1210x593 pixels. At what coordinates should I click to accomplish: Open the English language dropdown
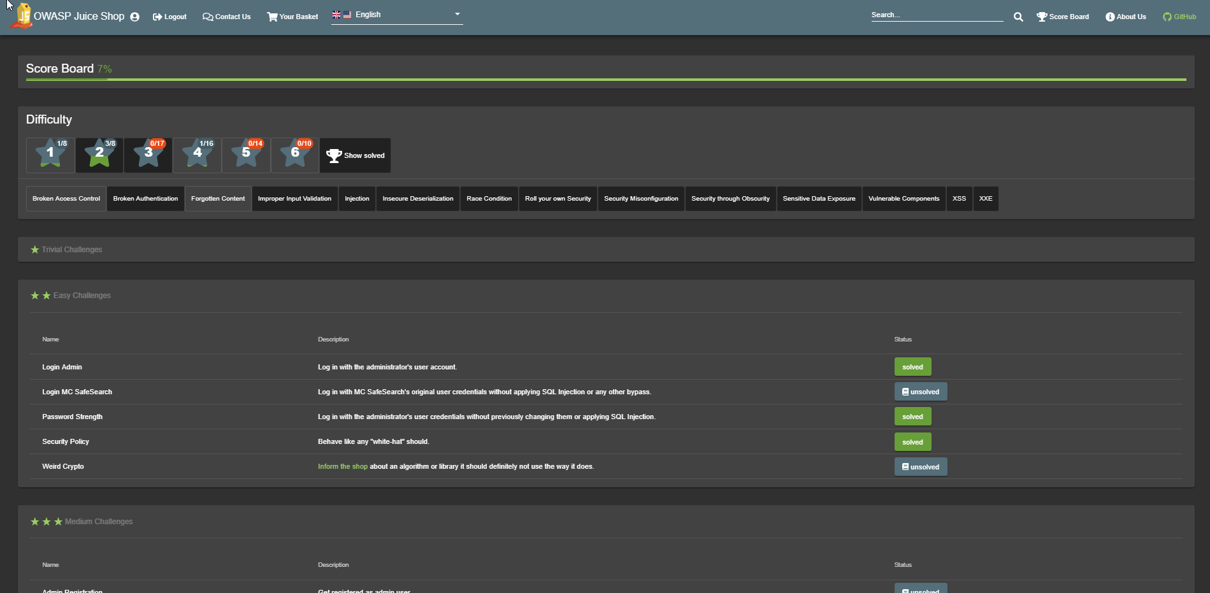[396, 14]
